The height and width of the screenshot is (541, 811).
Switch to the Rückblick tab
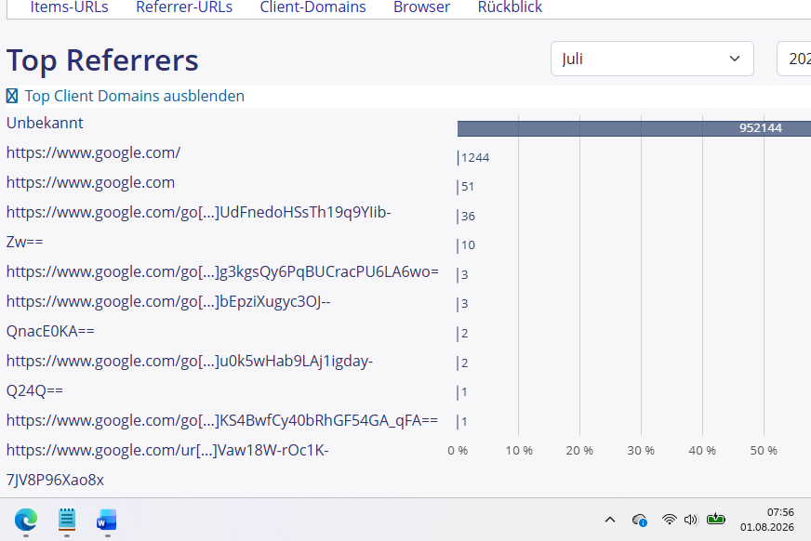[x=510, y=7]
